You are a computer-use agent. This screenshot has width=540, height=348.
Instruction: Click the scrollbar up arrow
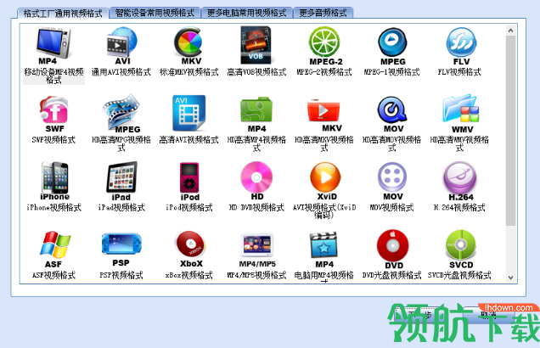point(511,31)
